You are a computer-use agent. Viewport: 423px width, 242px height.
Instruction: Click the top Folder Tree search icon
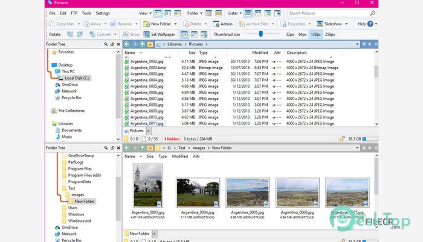point(106,44)
